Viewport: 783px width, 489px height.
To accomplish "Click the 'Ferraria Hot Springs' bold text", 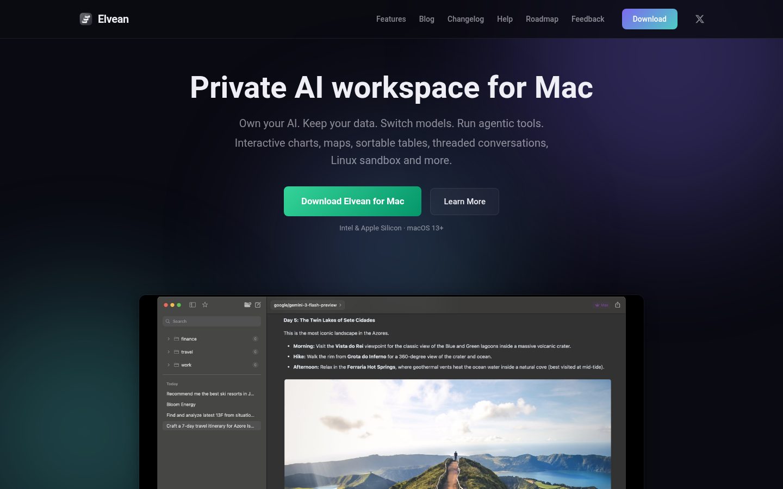I will click(x=371, y=367).
